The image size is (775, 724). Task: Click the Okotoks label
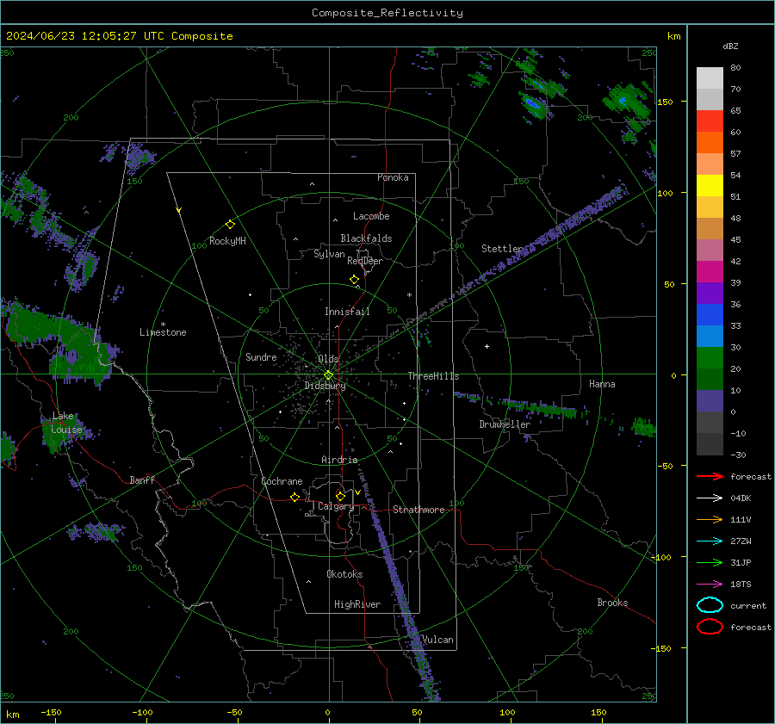pos(344,574)
